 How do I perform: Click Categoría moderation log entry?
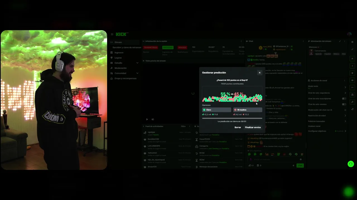[x=219, y=147]
